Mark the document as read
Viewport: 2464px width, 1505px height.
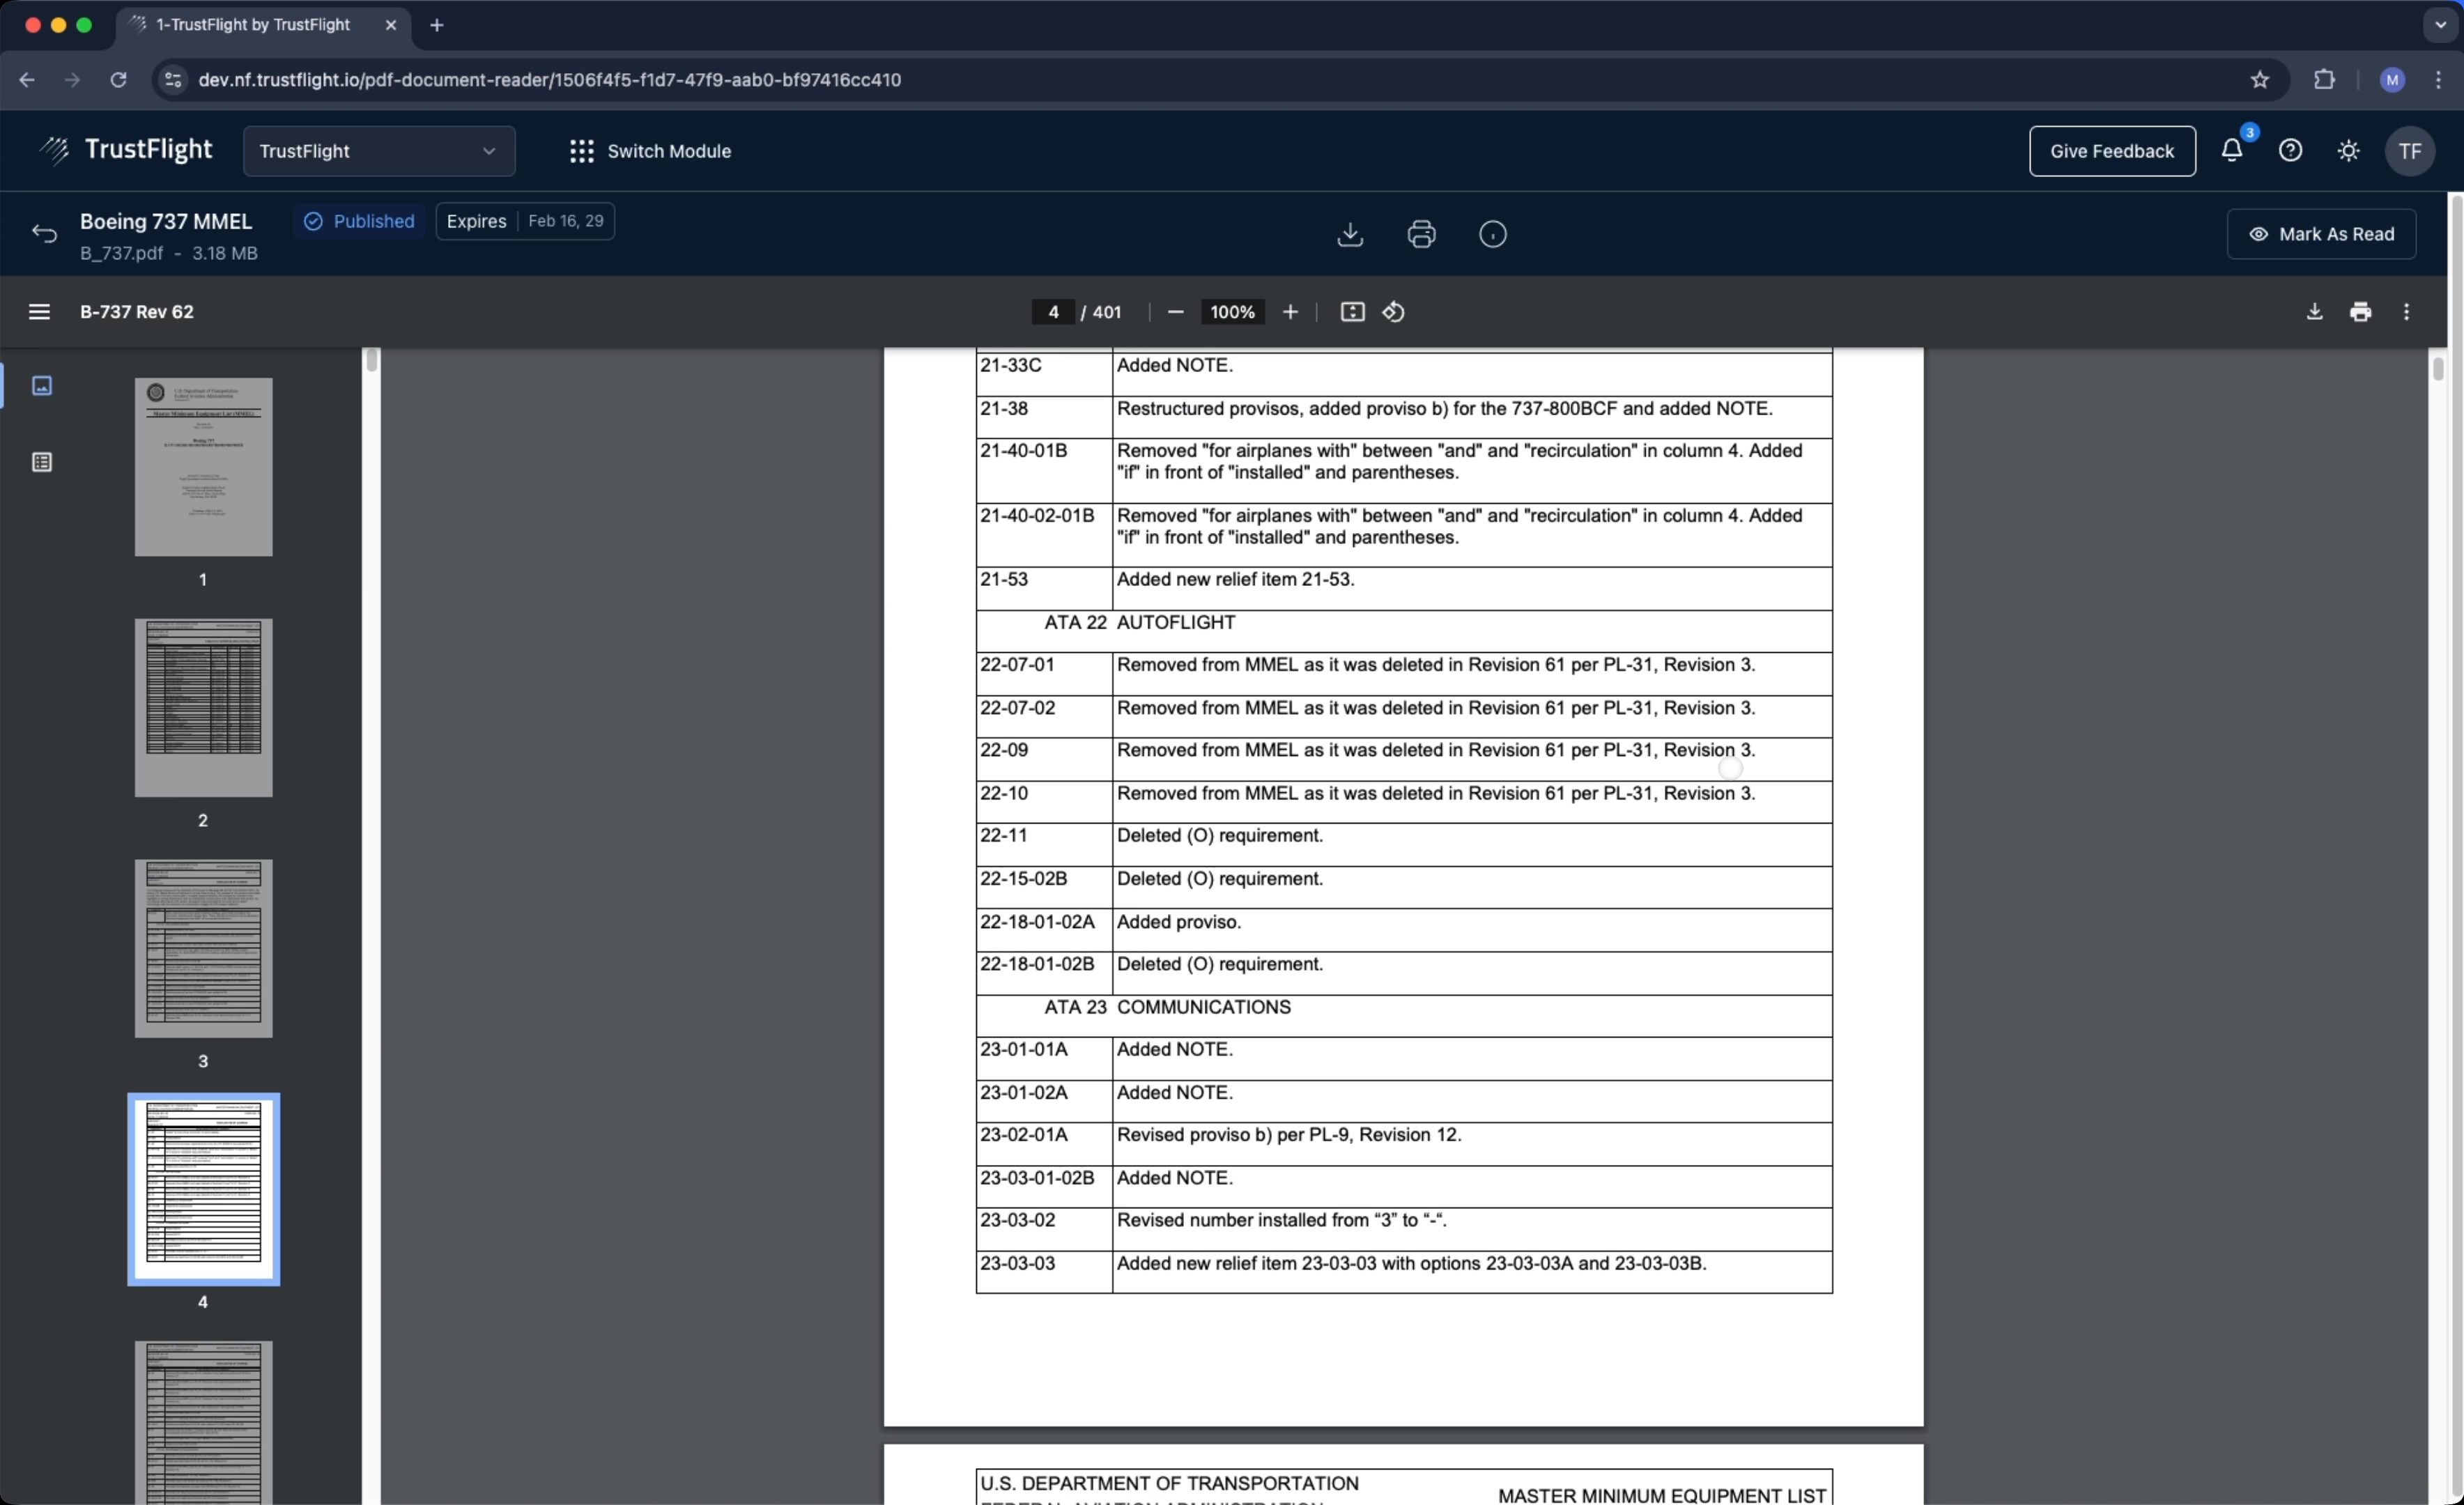click(2321, 234)
